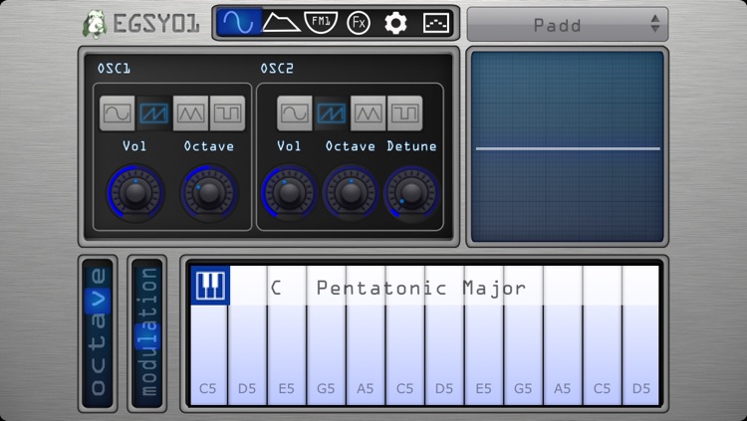Toggle the piano keyboard layout icon

click(210, 286)
